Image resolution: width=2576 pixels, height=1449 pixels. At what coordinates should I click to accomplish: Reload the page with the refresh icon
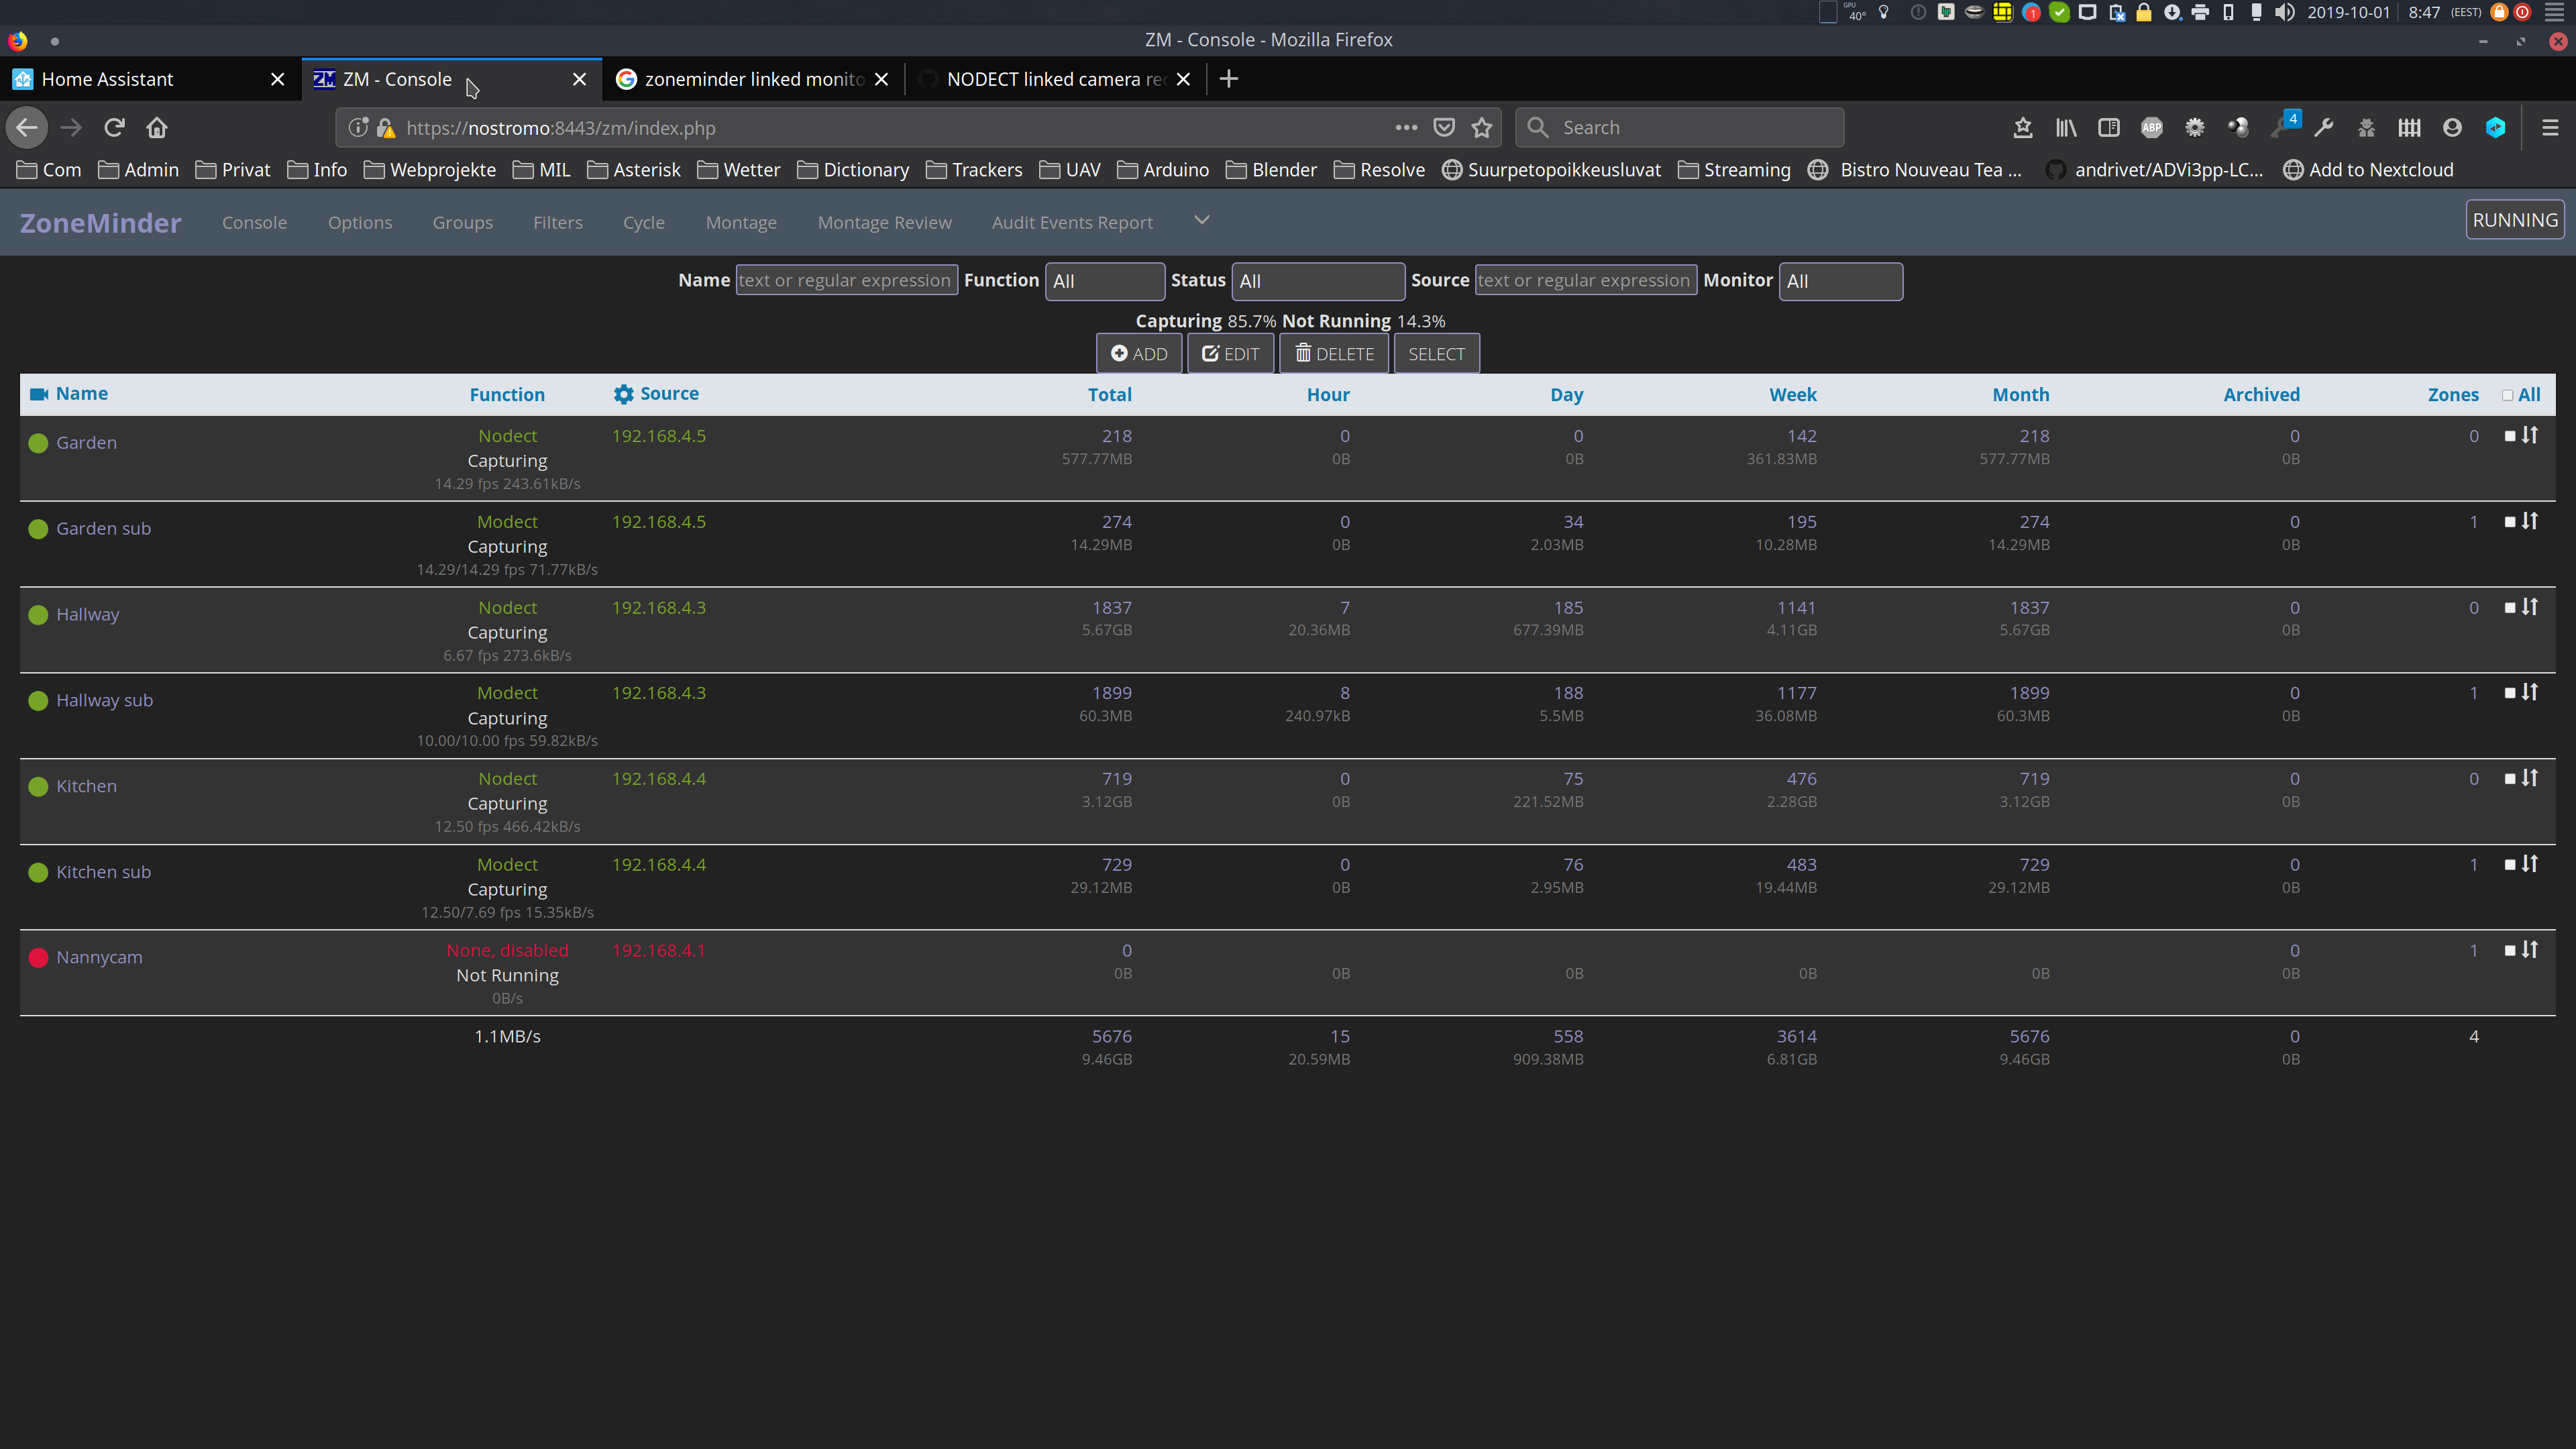[114, 128]
